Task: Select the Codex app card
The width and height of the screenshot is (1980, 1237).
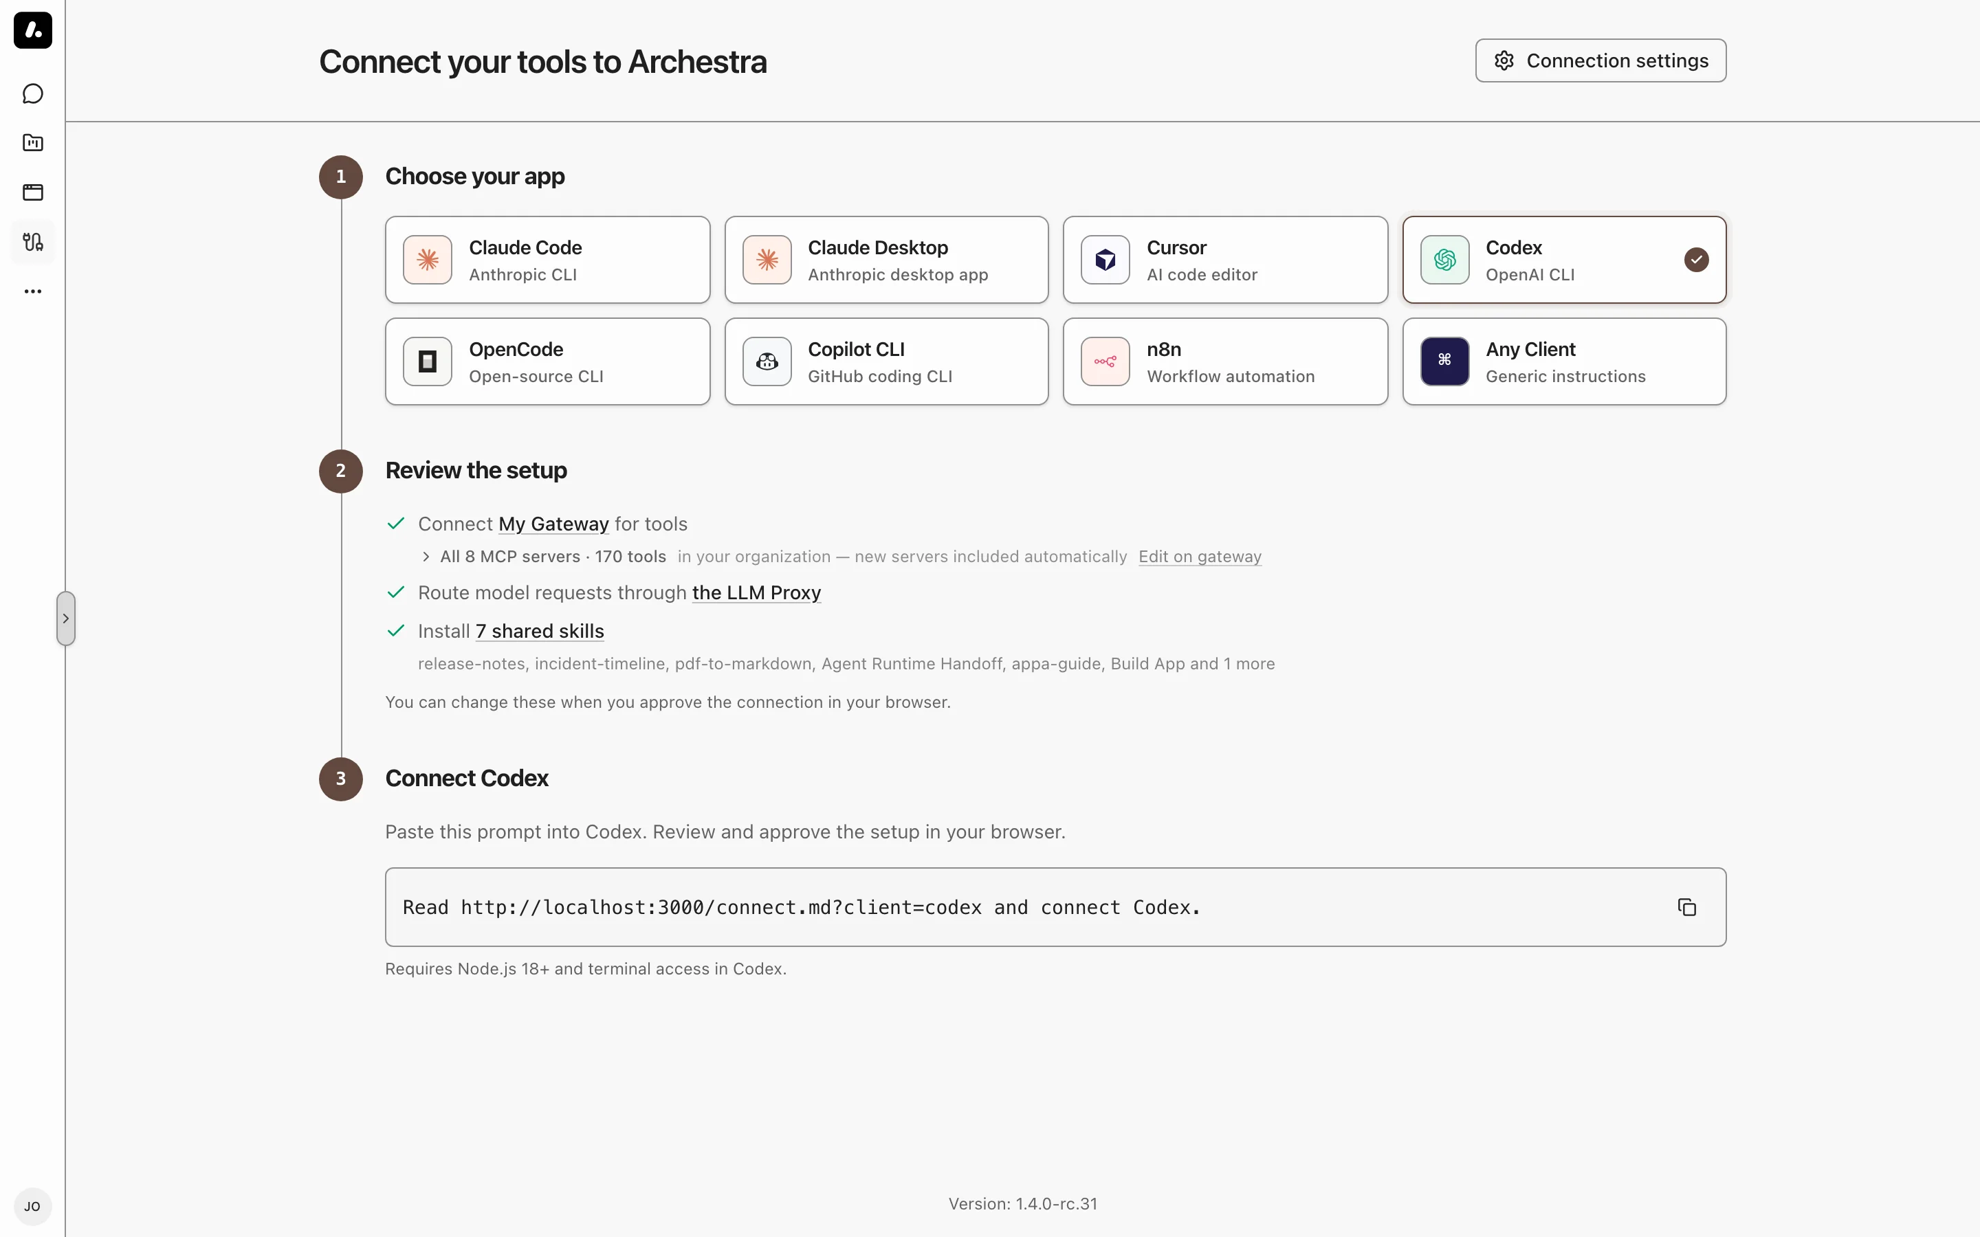Action: click(1563, 260)
